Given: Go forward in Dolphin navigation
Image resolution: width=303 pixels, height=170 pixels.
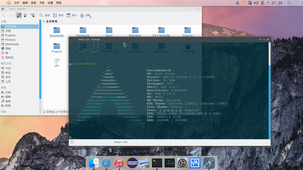Looking at the screenshot, I should click(10, 15).
